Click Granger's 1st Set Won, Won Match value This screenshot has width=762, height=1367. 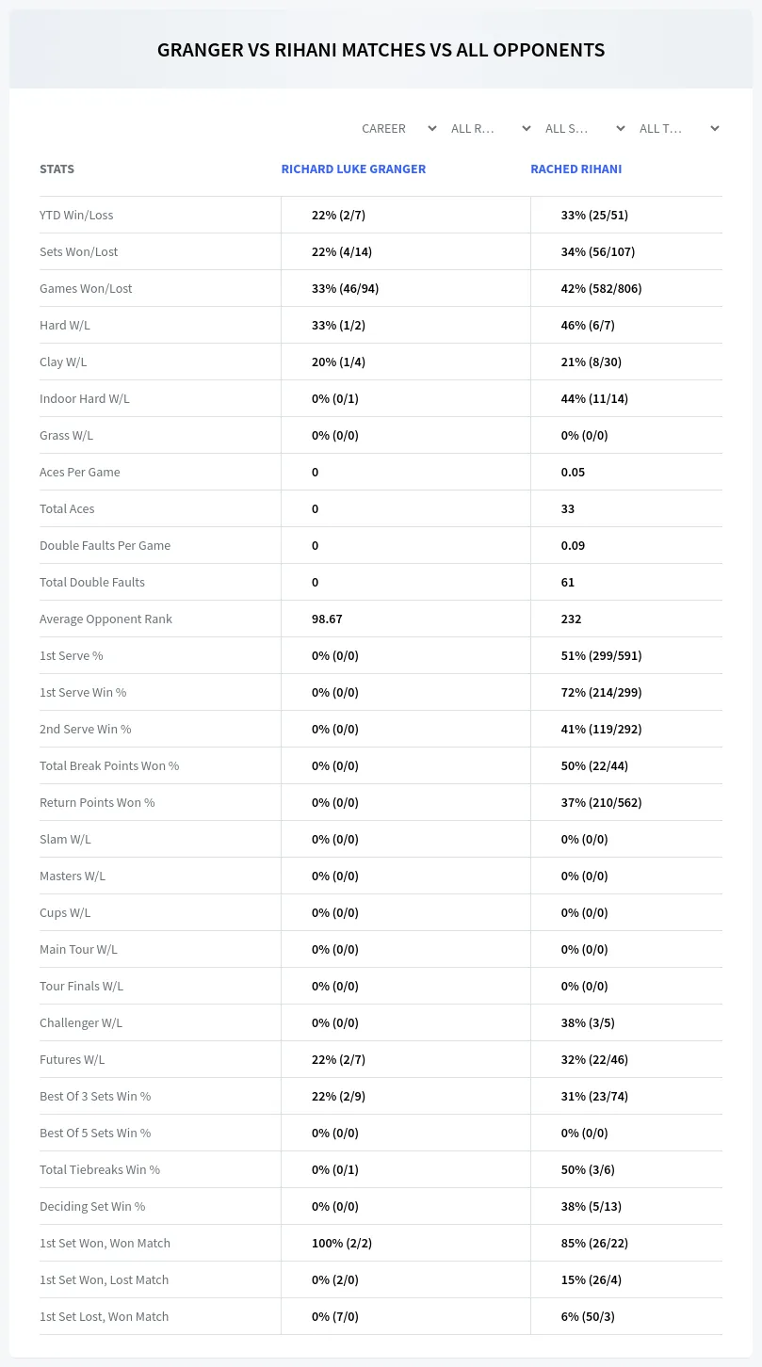[x=342, y=1243]
